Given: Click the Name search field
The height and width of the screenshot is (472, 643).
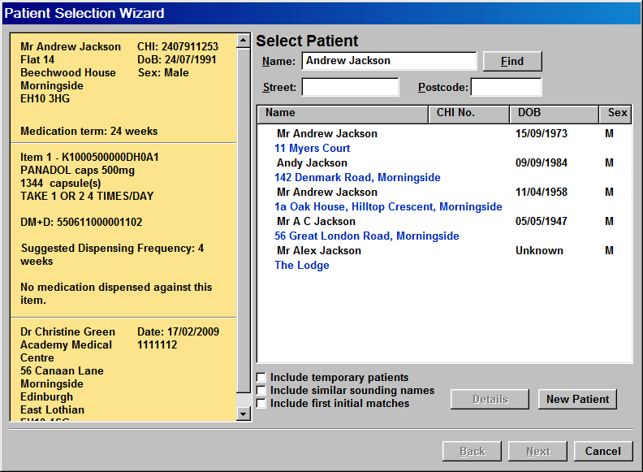Looking at the screenshot, I should click(388, 61).
